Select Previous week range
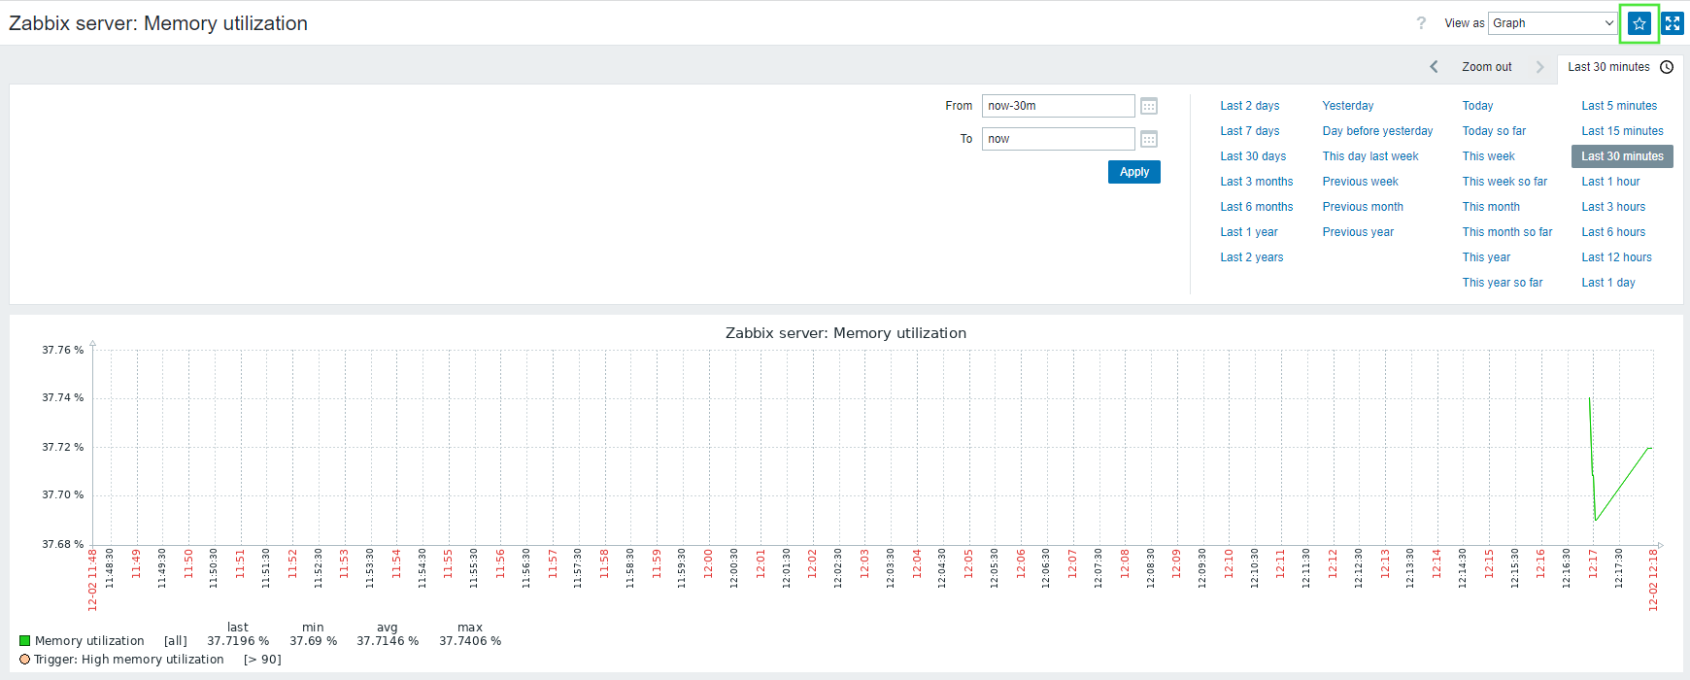This screenshot has height=680, width=1690. pos(1361,182)
